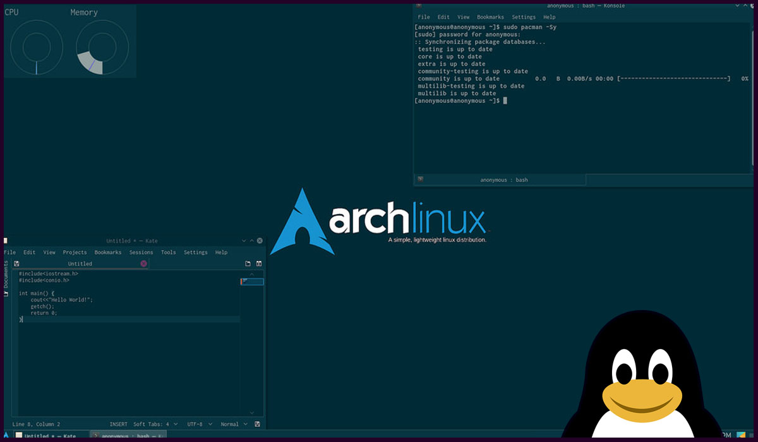
Task: Click the highlighted minimap viewport slider in Kate
Action: click(x=252, y=282)
